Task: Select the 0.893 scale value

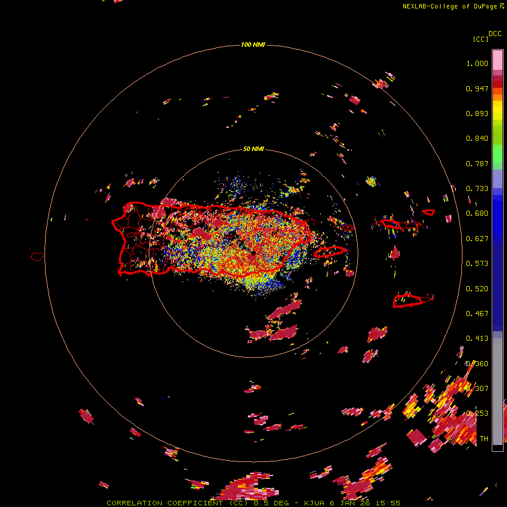Action: click(477, 113)
